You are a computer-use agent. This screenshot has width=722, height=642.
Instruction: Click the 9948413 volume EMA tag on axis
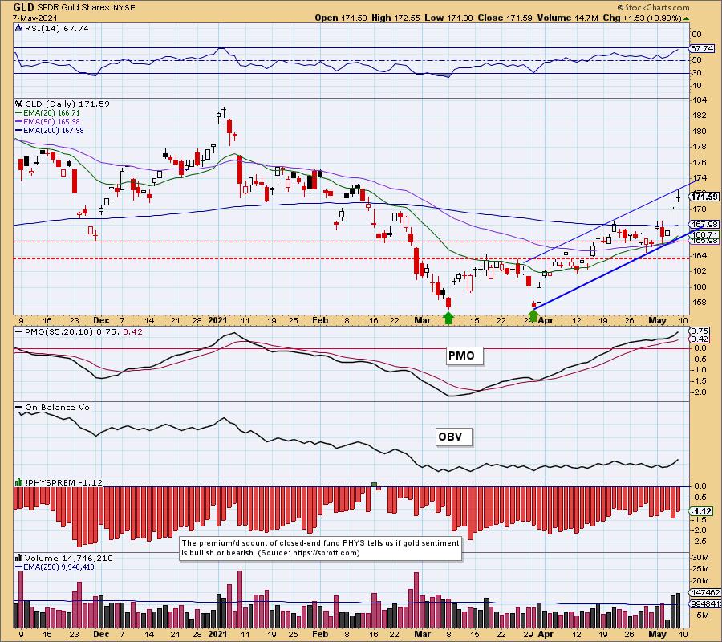pyautogui.click(x=705, y=603)
